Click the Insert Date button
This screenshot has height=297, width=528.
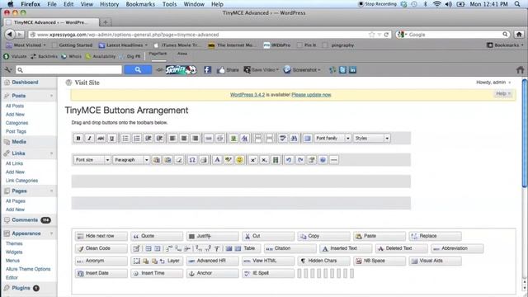(101, 273)
